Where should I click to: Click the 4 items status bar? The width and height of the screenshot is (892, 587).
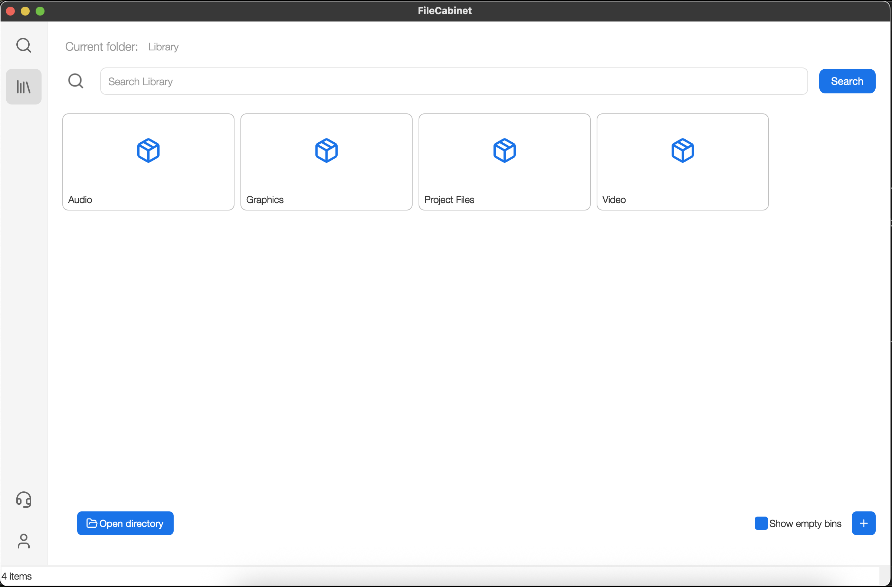tap(17, 576)
